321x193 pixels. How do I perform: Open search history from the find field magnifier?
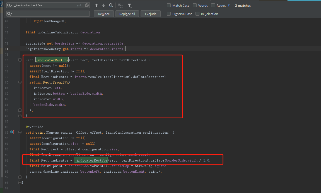pyautogui.click(x=10, y=5)
